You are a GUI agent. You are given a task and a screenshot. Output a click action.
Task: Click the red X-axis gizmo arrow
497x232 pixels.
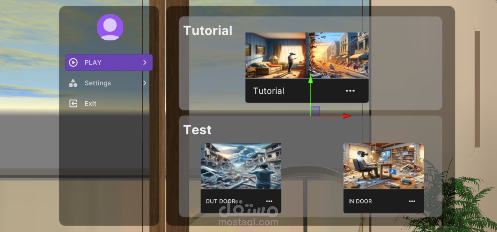pos(347,116)
